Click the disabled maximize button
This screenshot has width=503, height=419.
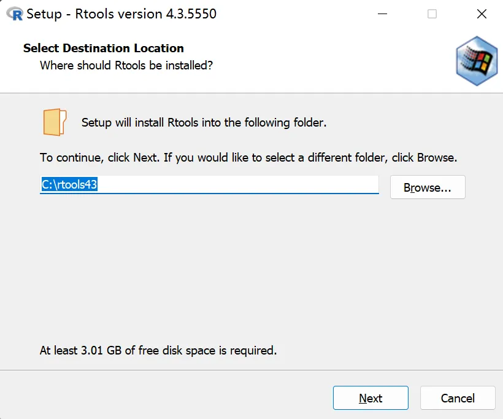pos(432,14)
